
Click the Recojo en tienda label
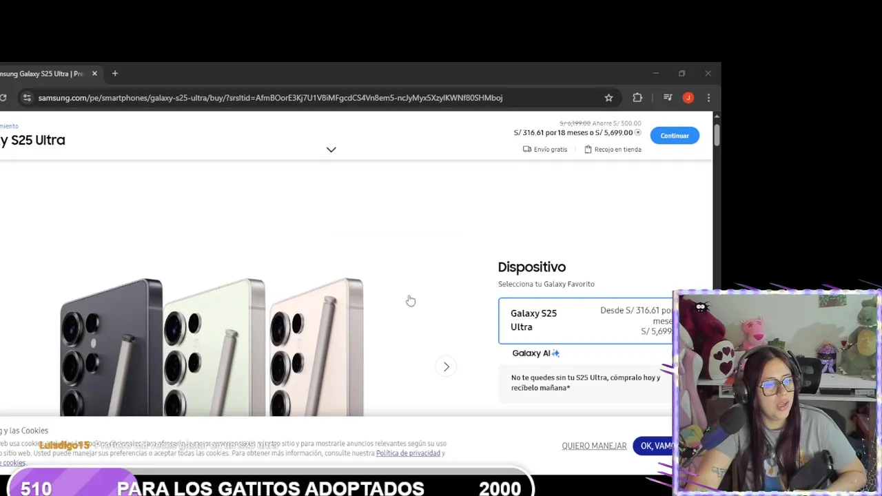pyautogui.click(x=613, y=149)
